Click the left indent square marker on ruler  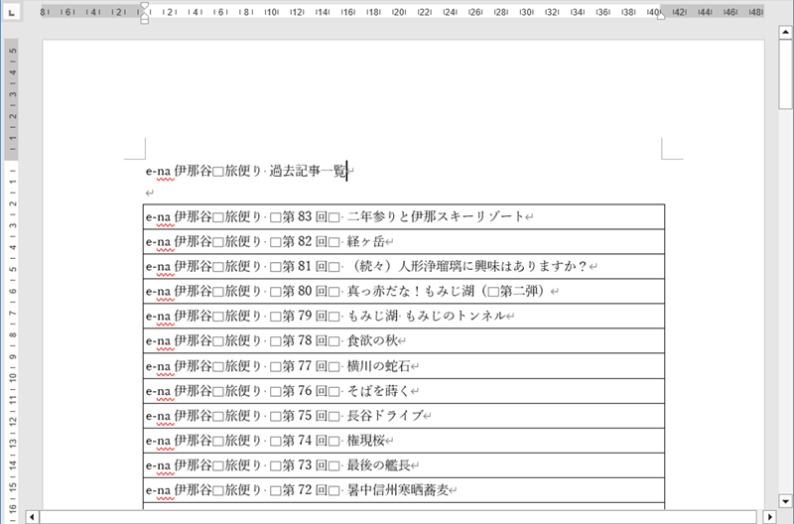click(x=144, y=21)
